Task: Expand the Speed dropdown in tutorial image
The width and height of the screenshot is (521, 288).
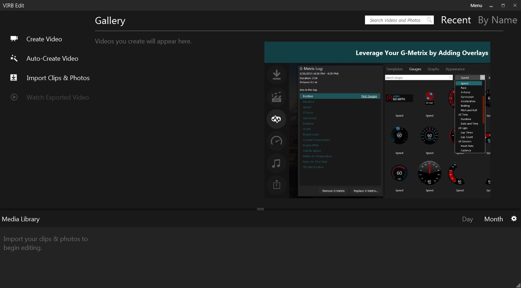Action: tap(482, 78)
